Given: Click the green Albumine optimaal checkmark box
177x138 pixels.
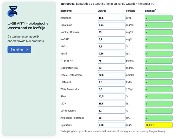Looking at the screenshot, I should click(x=159, y=18).
